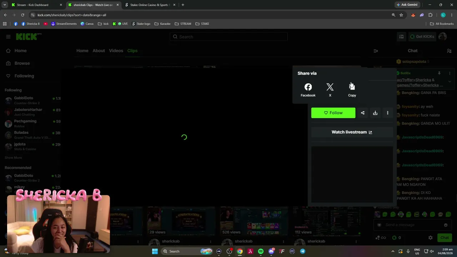This screenshot has width=457, height=257.
Task: Open a new browser tab
Action: coord(183,5)
